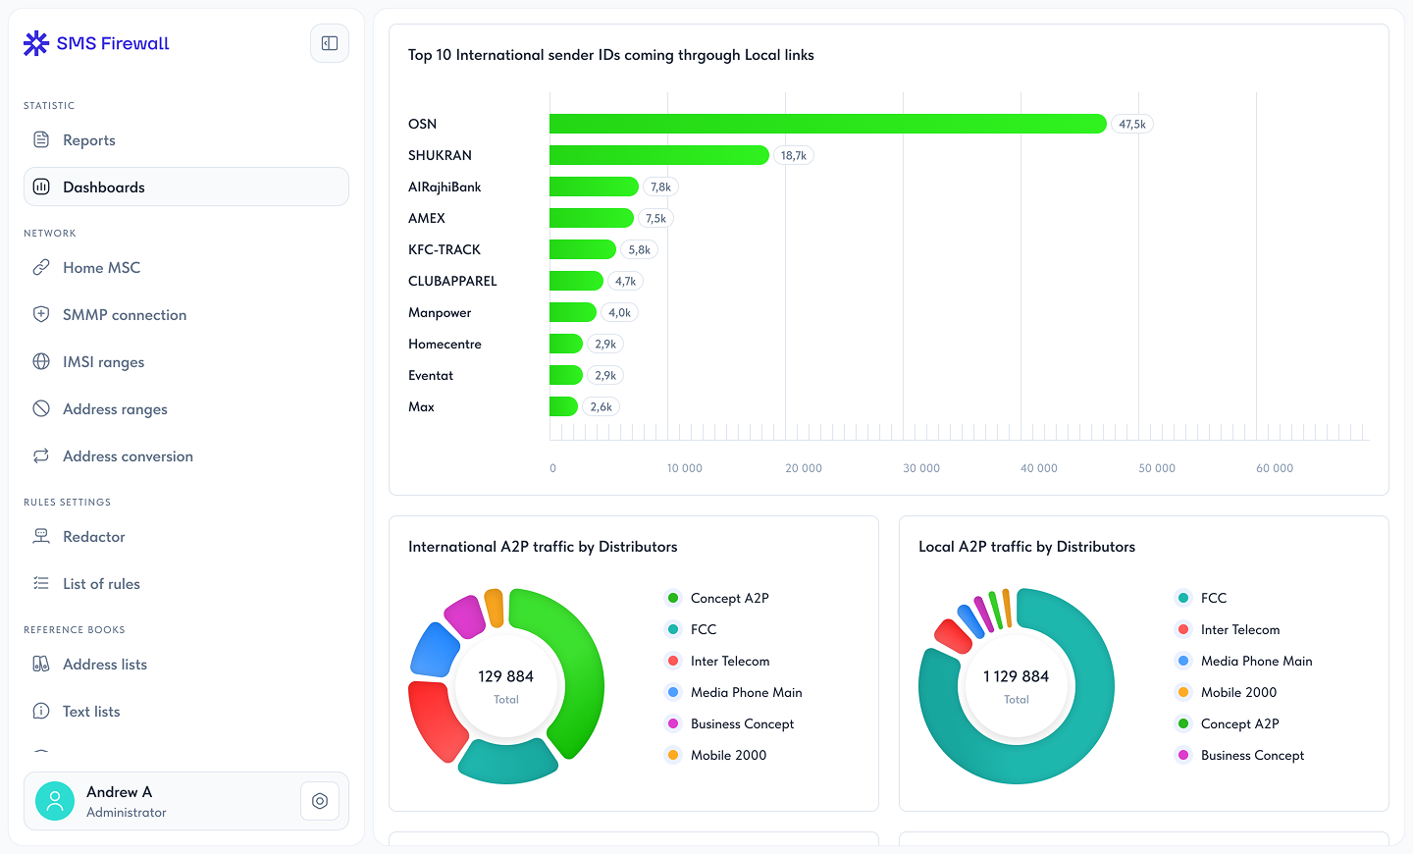1413x854 pixels.
Task: Click the SMS Firewall logo
Action: tap(96, 43)
